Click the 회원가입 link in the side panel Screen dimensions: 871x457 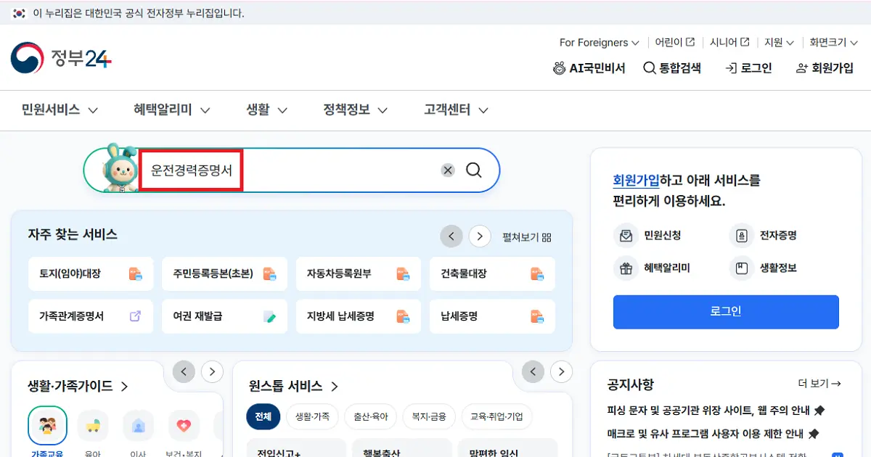point(637,181)
